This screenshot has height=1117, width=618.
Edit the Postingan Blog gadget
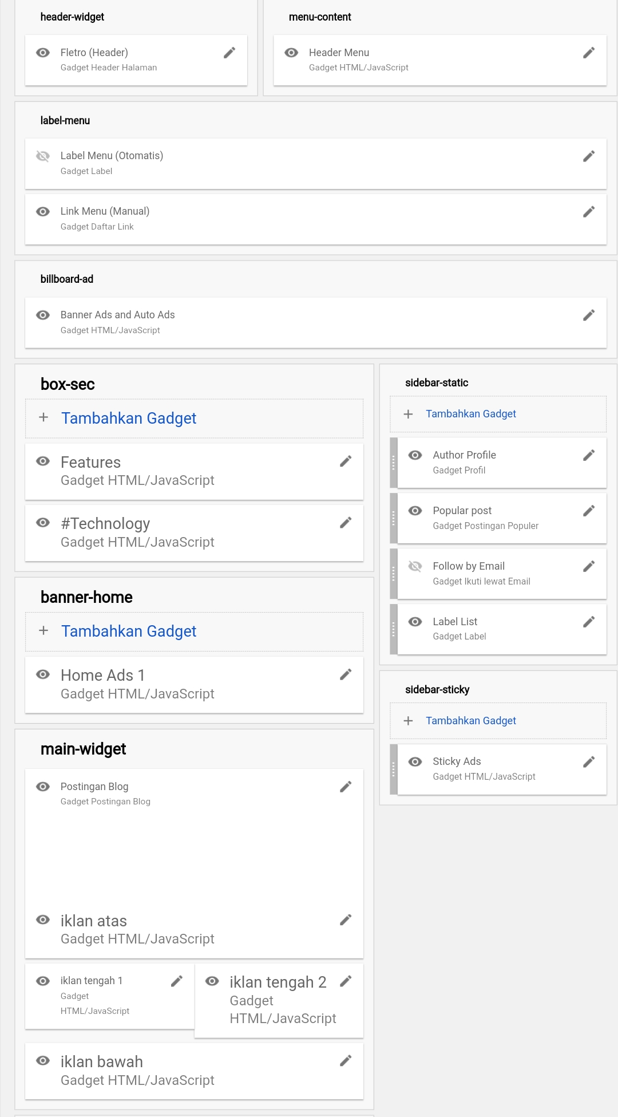(x=346, y=787)
